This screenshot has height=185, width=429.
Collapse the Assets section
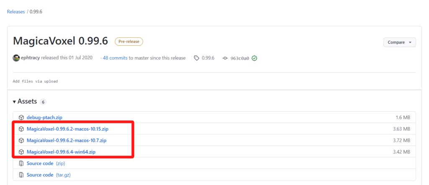click(x=25, y=102)
